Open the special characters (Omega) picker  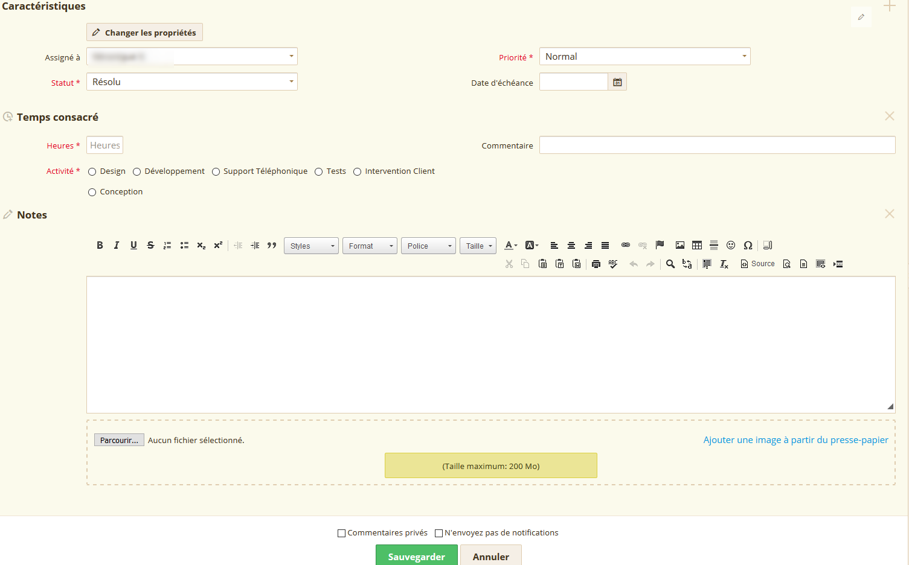[748, 245]
